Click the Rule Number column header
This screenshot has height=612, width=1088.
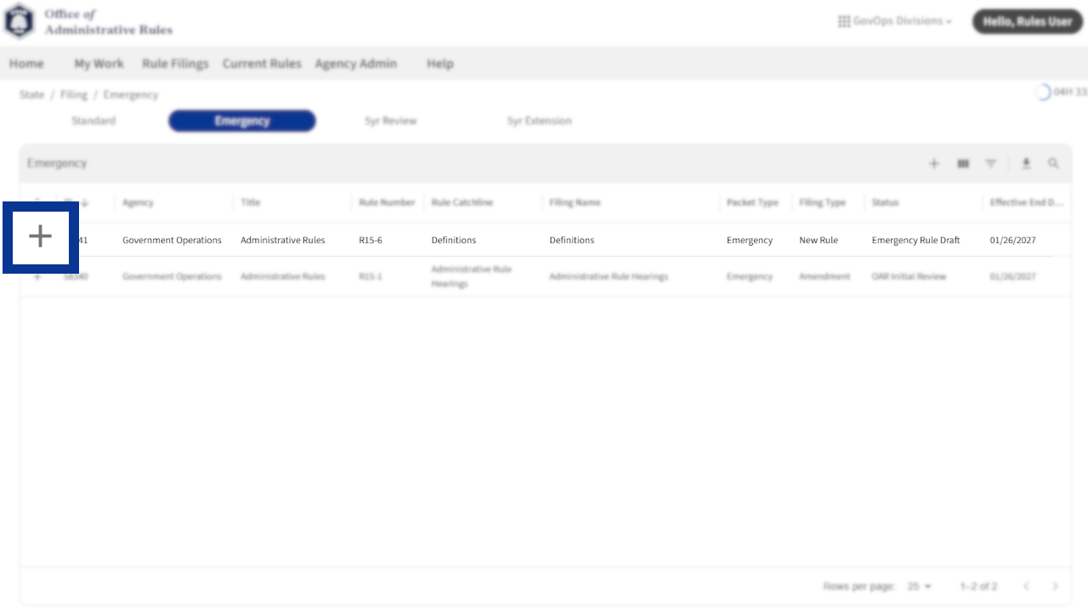[387, 202]
